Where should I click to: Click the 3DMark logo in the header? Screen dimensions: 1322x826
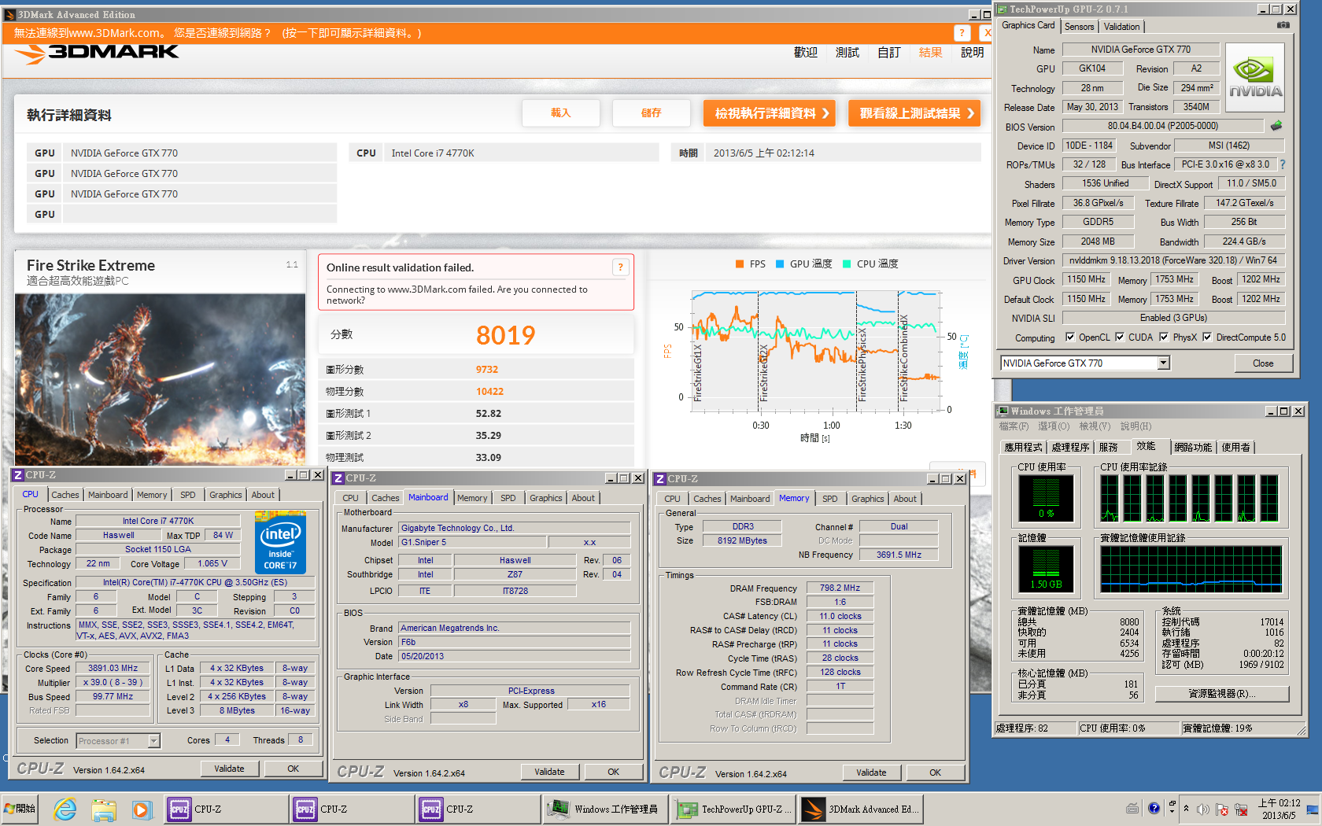click(x=97, y=53)
